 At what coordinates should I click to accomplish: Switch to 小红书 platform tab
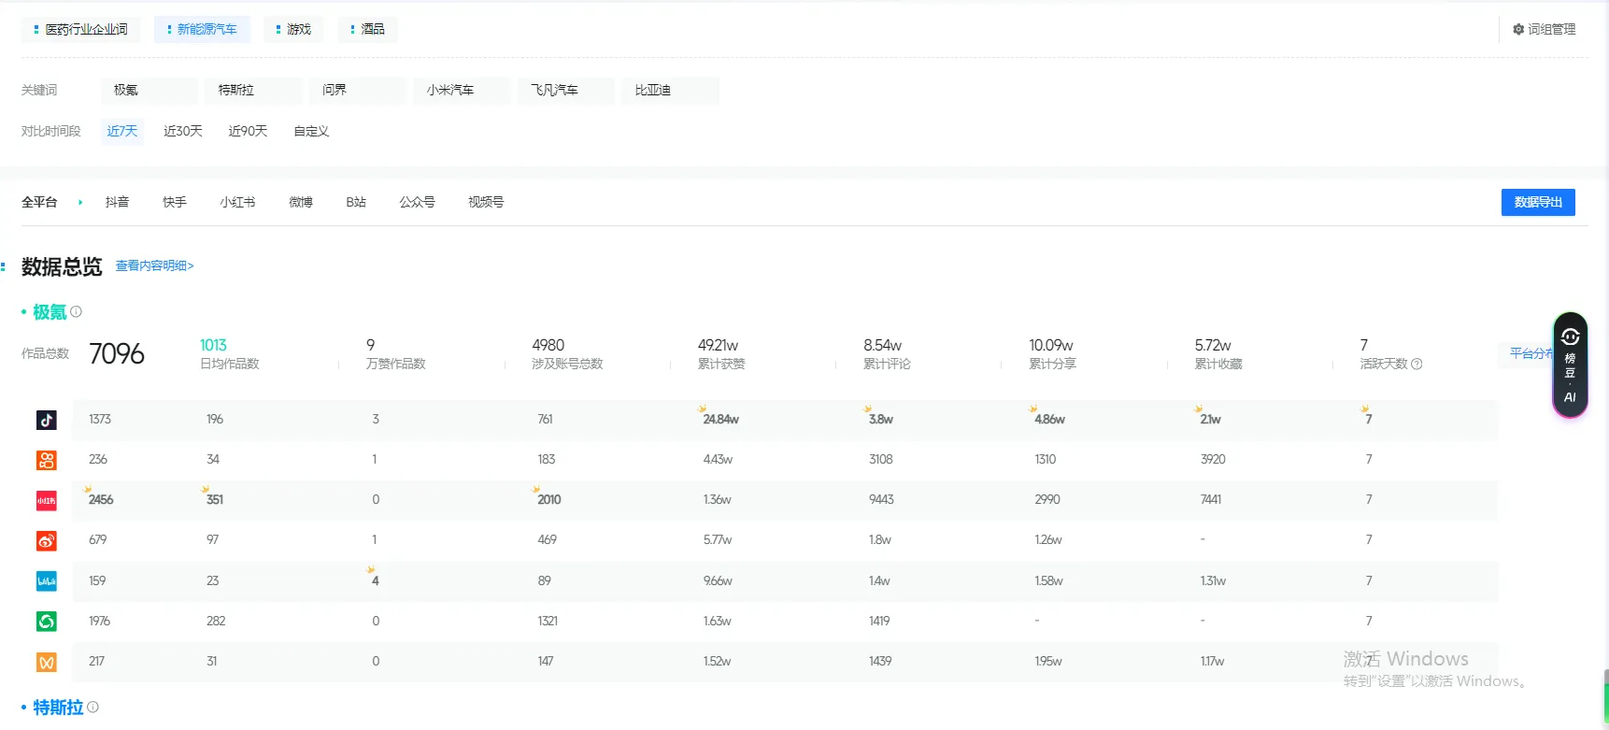237,202
